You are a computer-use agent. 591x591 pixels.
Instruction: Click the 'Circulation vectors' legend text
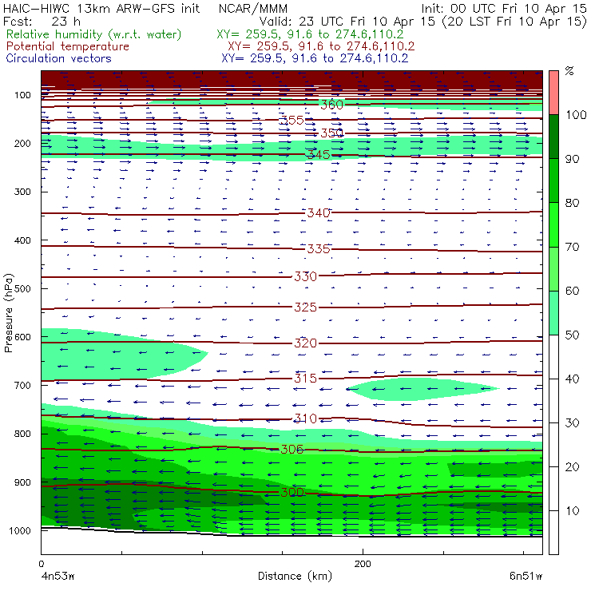(x=59, y=58)
